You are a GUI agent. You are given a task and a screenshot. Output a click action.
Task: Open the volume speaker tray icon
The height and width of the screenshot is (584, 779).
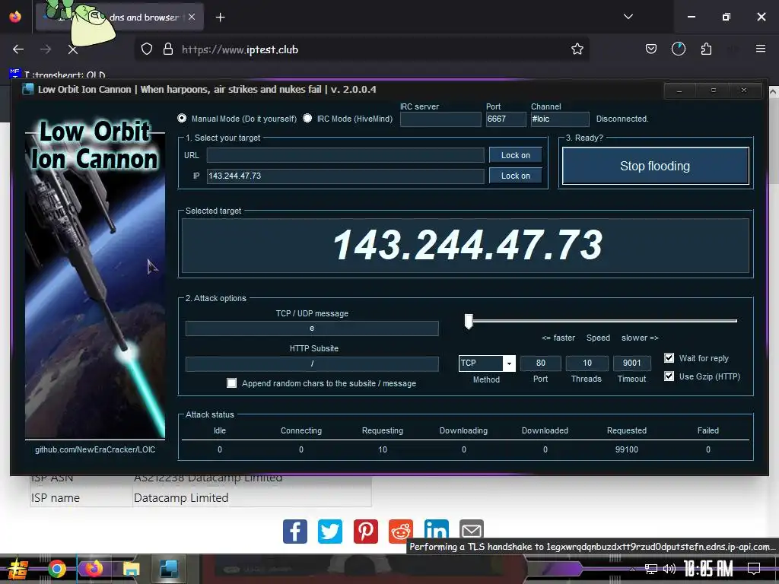coord(669,569)
